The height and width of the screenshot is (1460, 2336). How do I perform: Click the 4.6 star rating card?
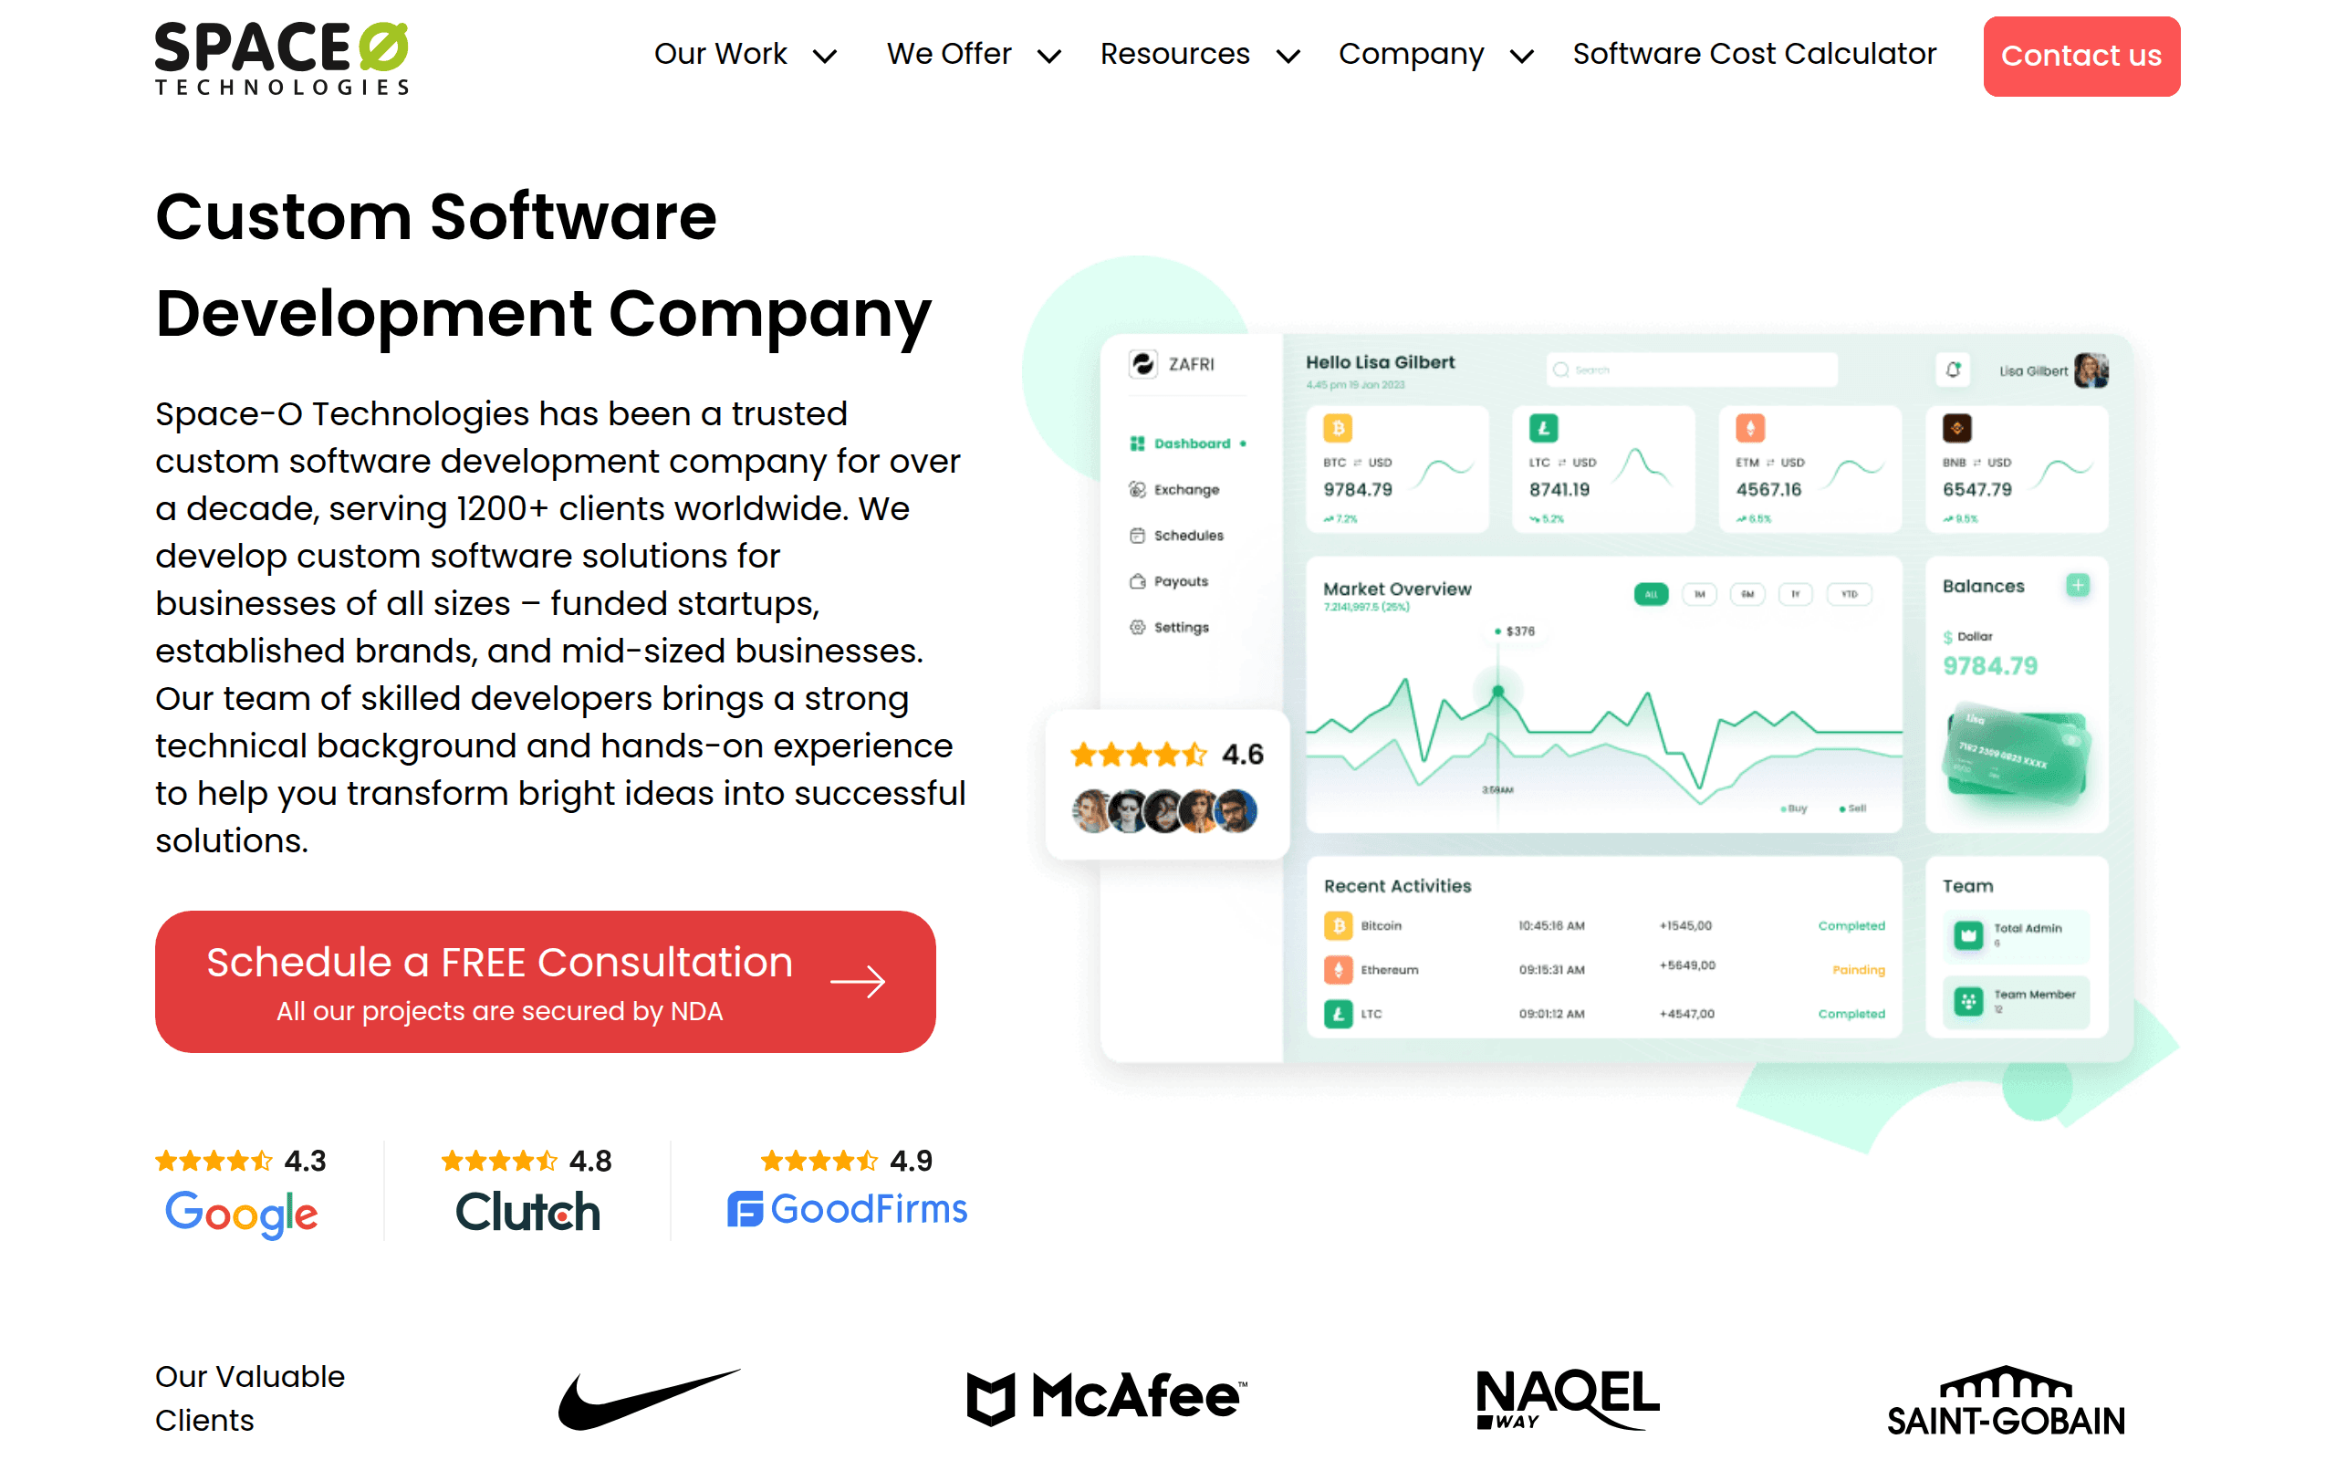click(1167, 784)
